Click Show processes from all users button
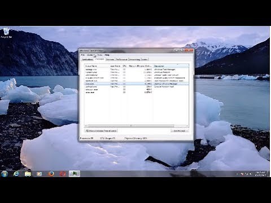The height and width of the screenshot is (203, 271). click(101, 131)
